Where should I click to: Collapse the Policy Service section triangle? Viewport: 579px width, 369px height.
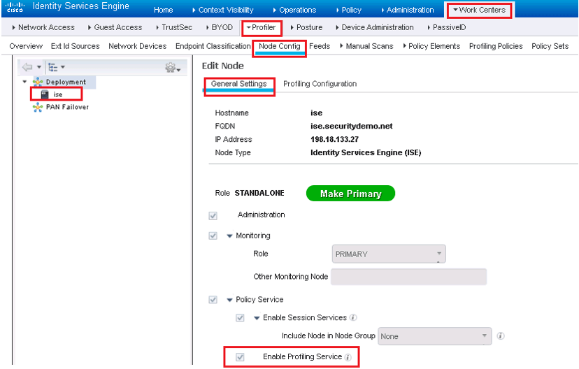coord(229,300)
